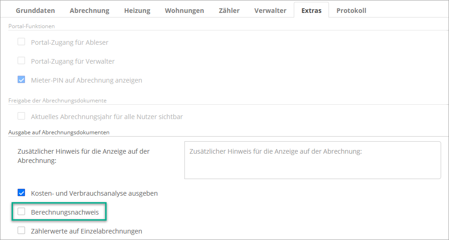The height and width of the screenshot is (240, 449).
Task: Show the Protokoll tab
Action: 351,10
